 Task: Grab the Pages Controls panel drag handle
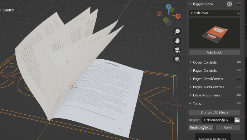pos(239,71)
